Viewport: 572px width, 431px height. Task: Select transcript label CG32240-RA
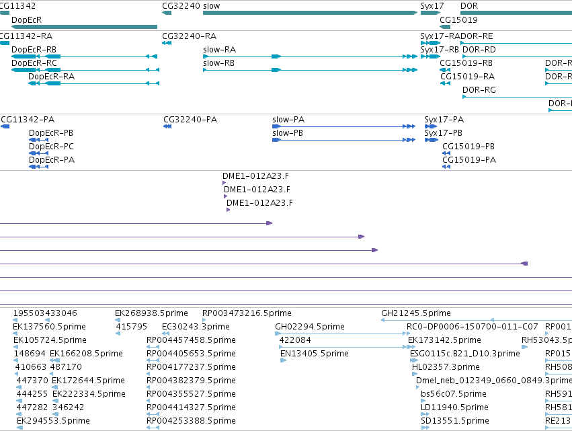[190, 36]
